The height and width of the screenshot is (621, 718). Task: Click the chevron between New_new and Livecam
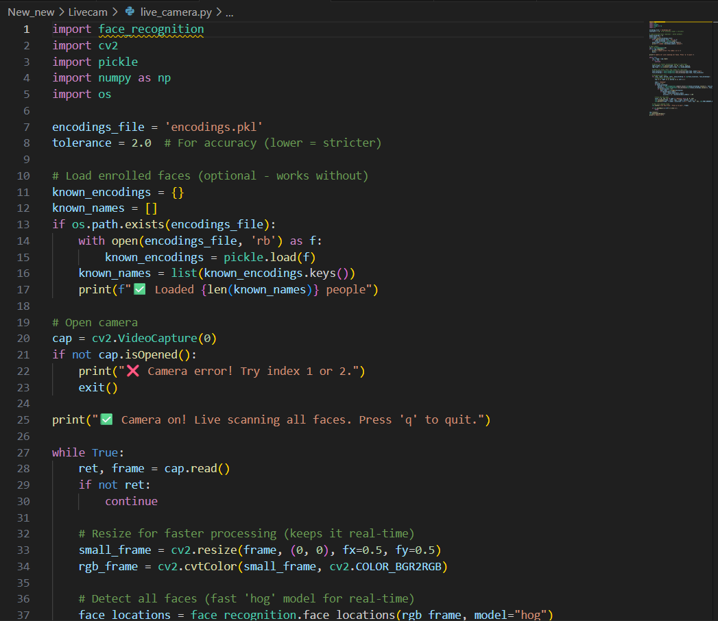[62, 12]
